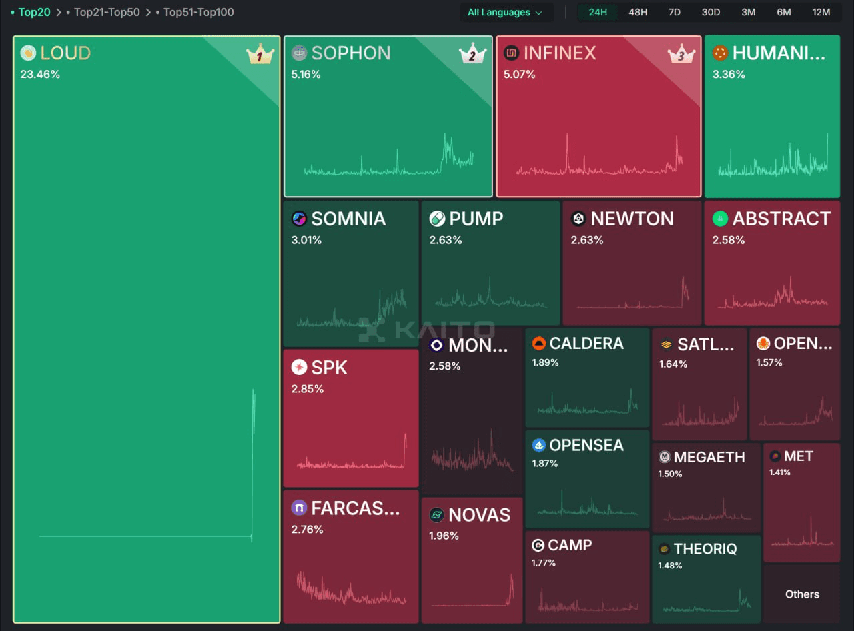Click the INFINEX token logo icon

pos(511,53)
